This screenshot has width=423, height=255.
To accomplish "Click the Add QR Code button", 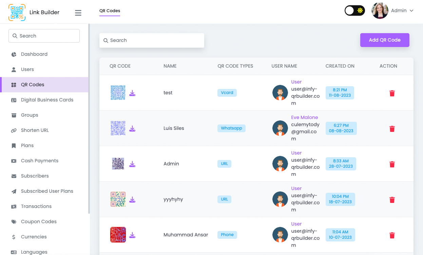I will click(x=384, y=40).
